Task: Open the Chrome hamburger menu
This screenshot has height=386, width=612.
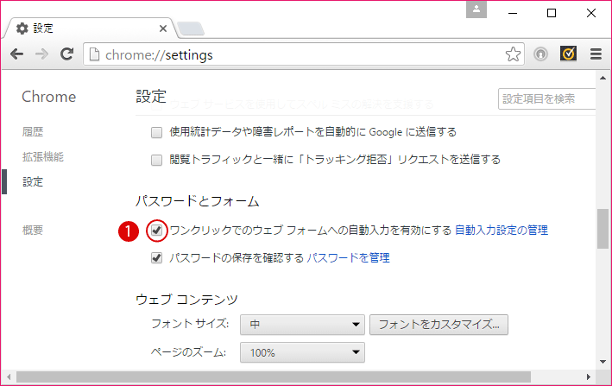Action: coord(595,54)
